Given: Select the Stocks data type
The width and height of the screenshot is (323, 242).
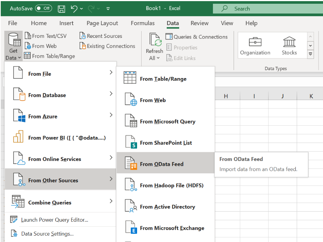Looking at the screenshot, I should pyautogui.click(x=289, y=46).
